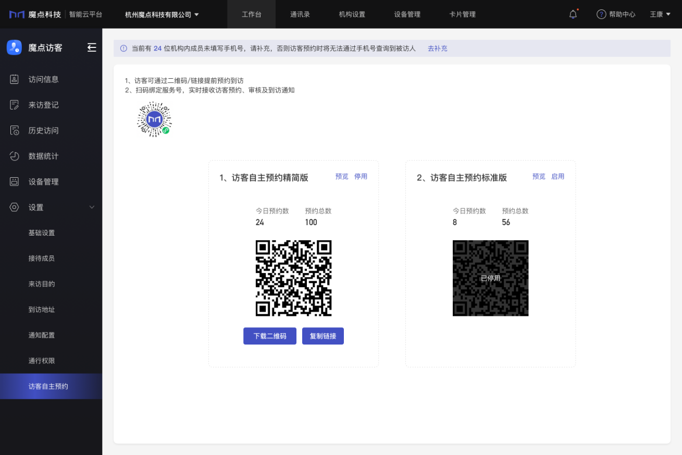Open the 杭州魔点科技有限公司 organization dropdown
Viewport: 682px width, 455px height.
click(x=162, y=15)
